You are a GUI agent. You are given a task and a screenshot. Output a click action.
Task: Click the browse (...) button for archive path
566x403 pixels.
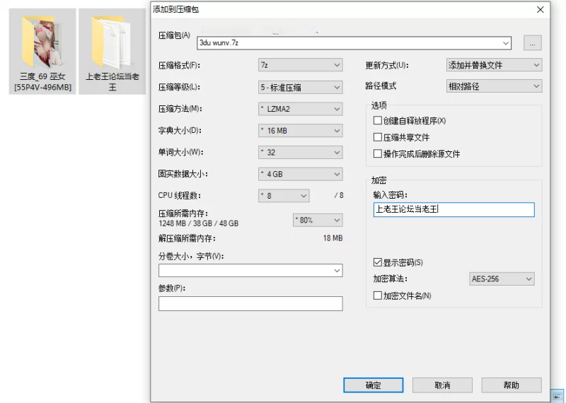click(x=532, y=43)
